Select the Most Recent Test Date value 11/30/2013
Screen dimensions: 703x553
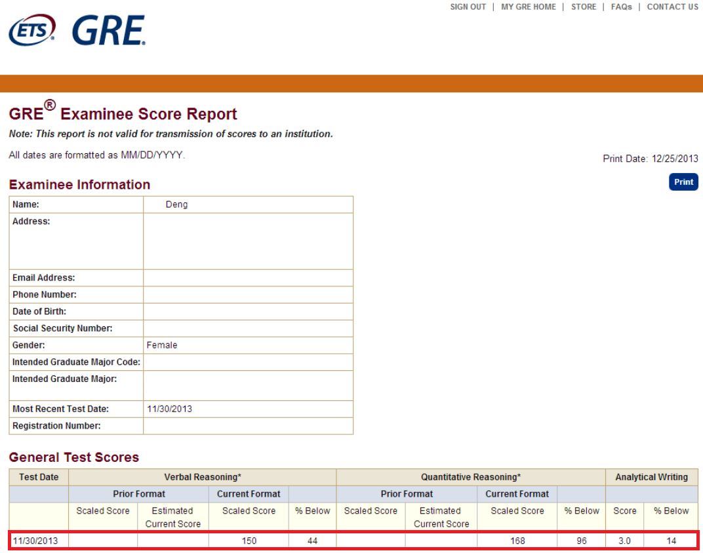(169, 409)
